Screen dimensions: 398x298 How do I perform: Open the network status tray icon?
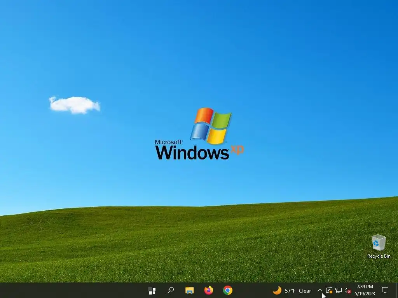(x=339, y=290)
